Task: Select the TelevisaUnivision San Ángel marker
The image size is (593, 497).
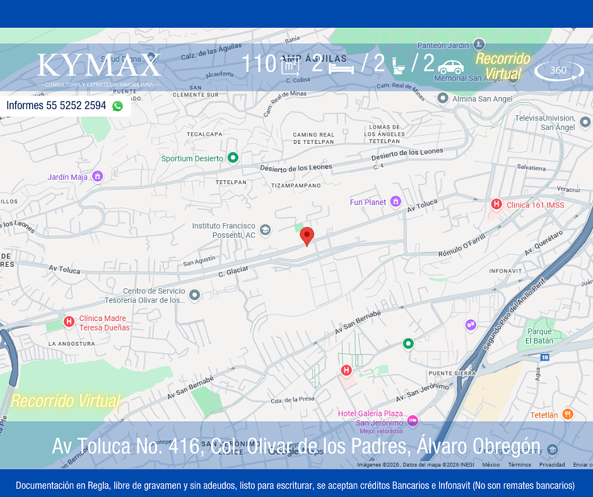Action: [x=585, y=122]
